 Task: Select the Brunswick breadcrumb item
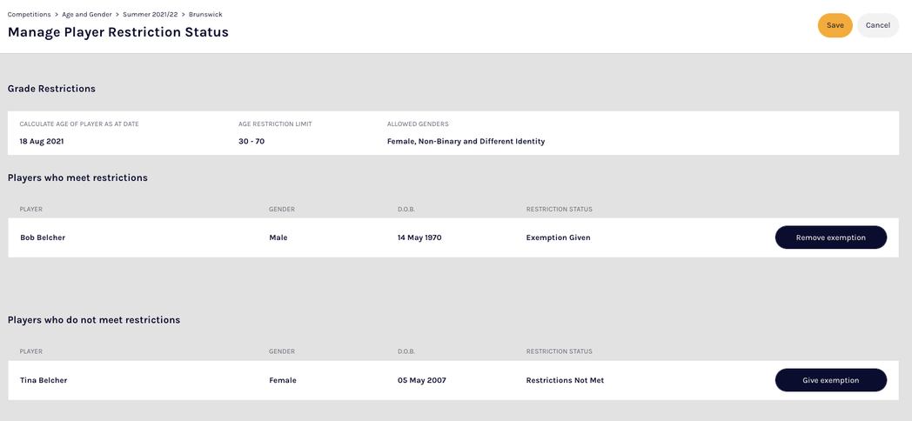tap(206, 14)
